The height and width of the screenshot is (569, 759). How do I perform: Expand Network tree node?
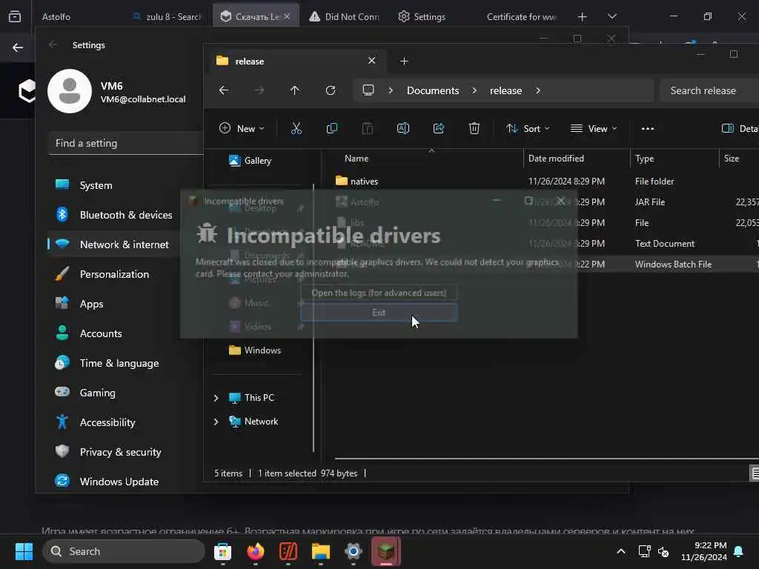click(x=216, y=422)
